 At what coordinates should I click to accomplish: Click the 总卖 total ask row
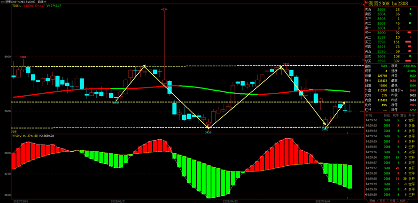(x=391, y=56)
